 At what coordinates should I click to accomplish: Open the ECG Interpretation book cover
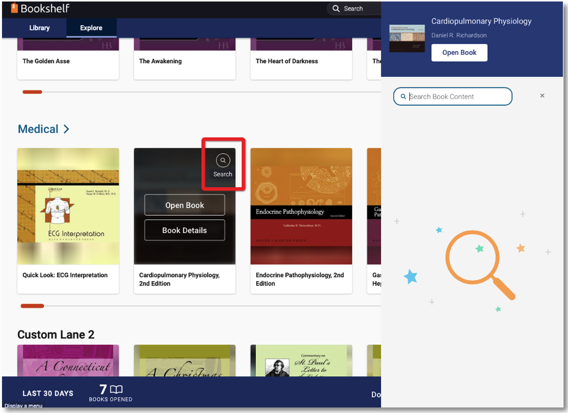pos(68,206)
